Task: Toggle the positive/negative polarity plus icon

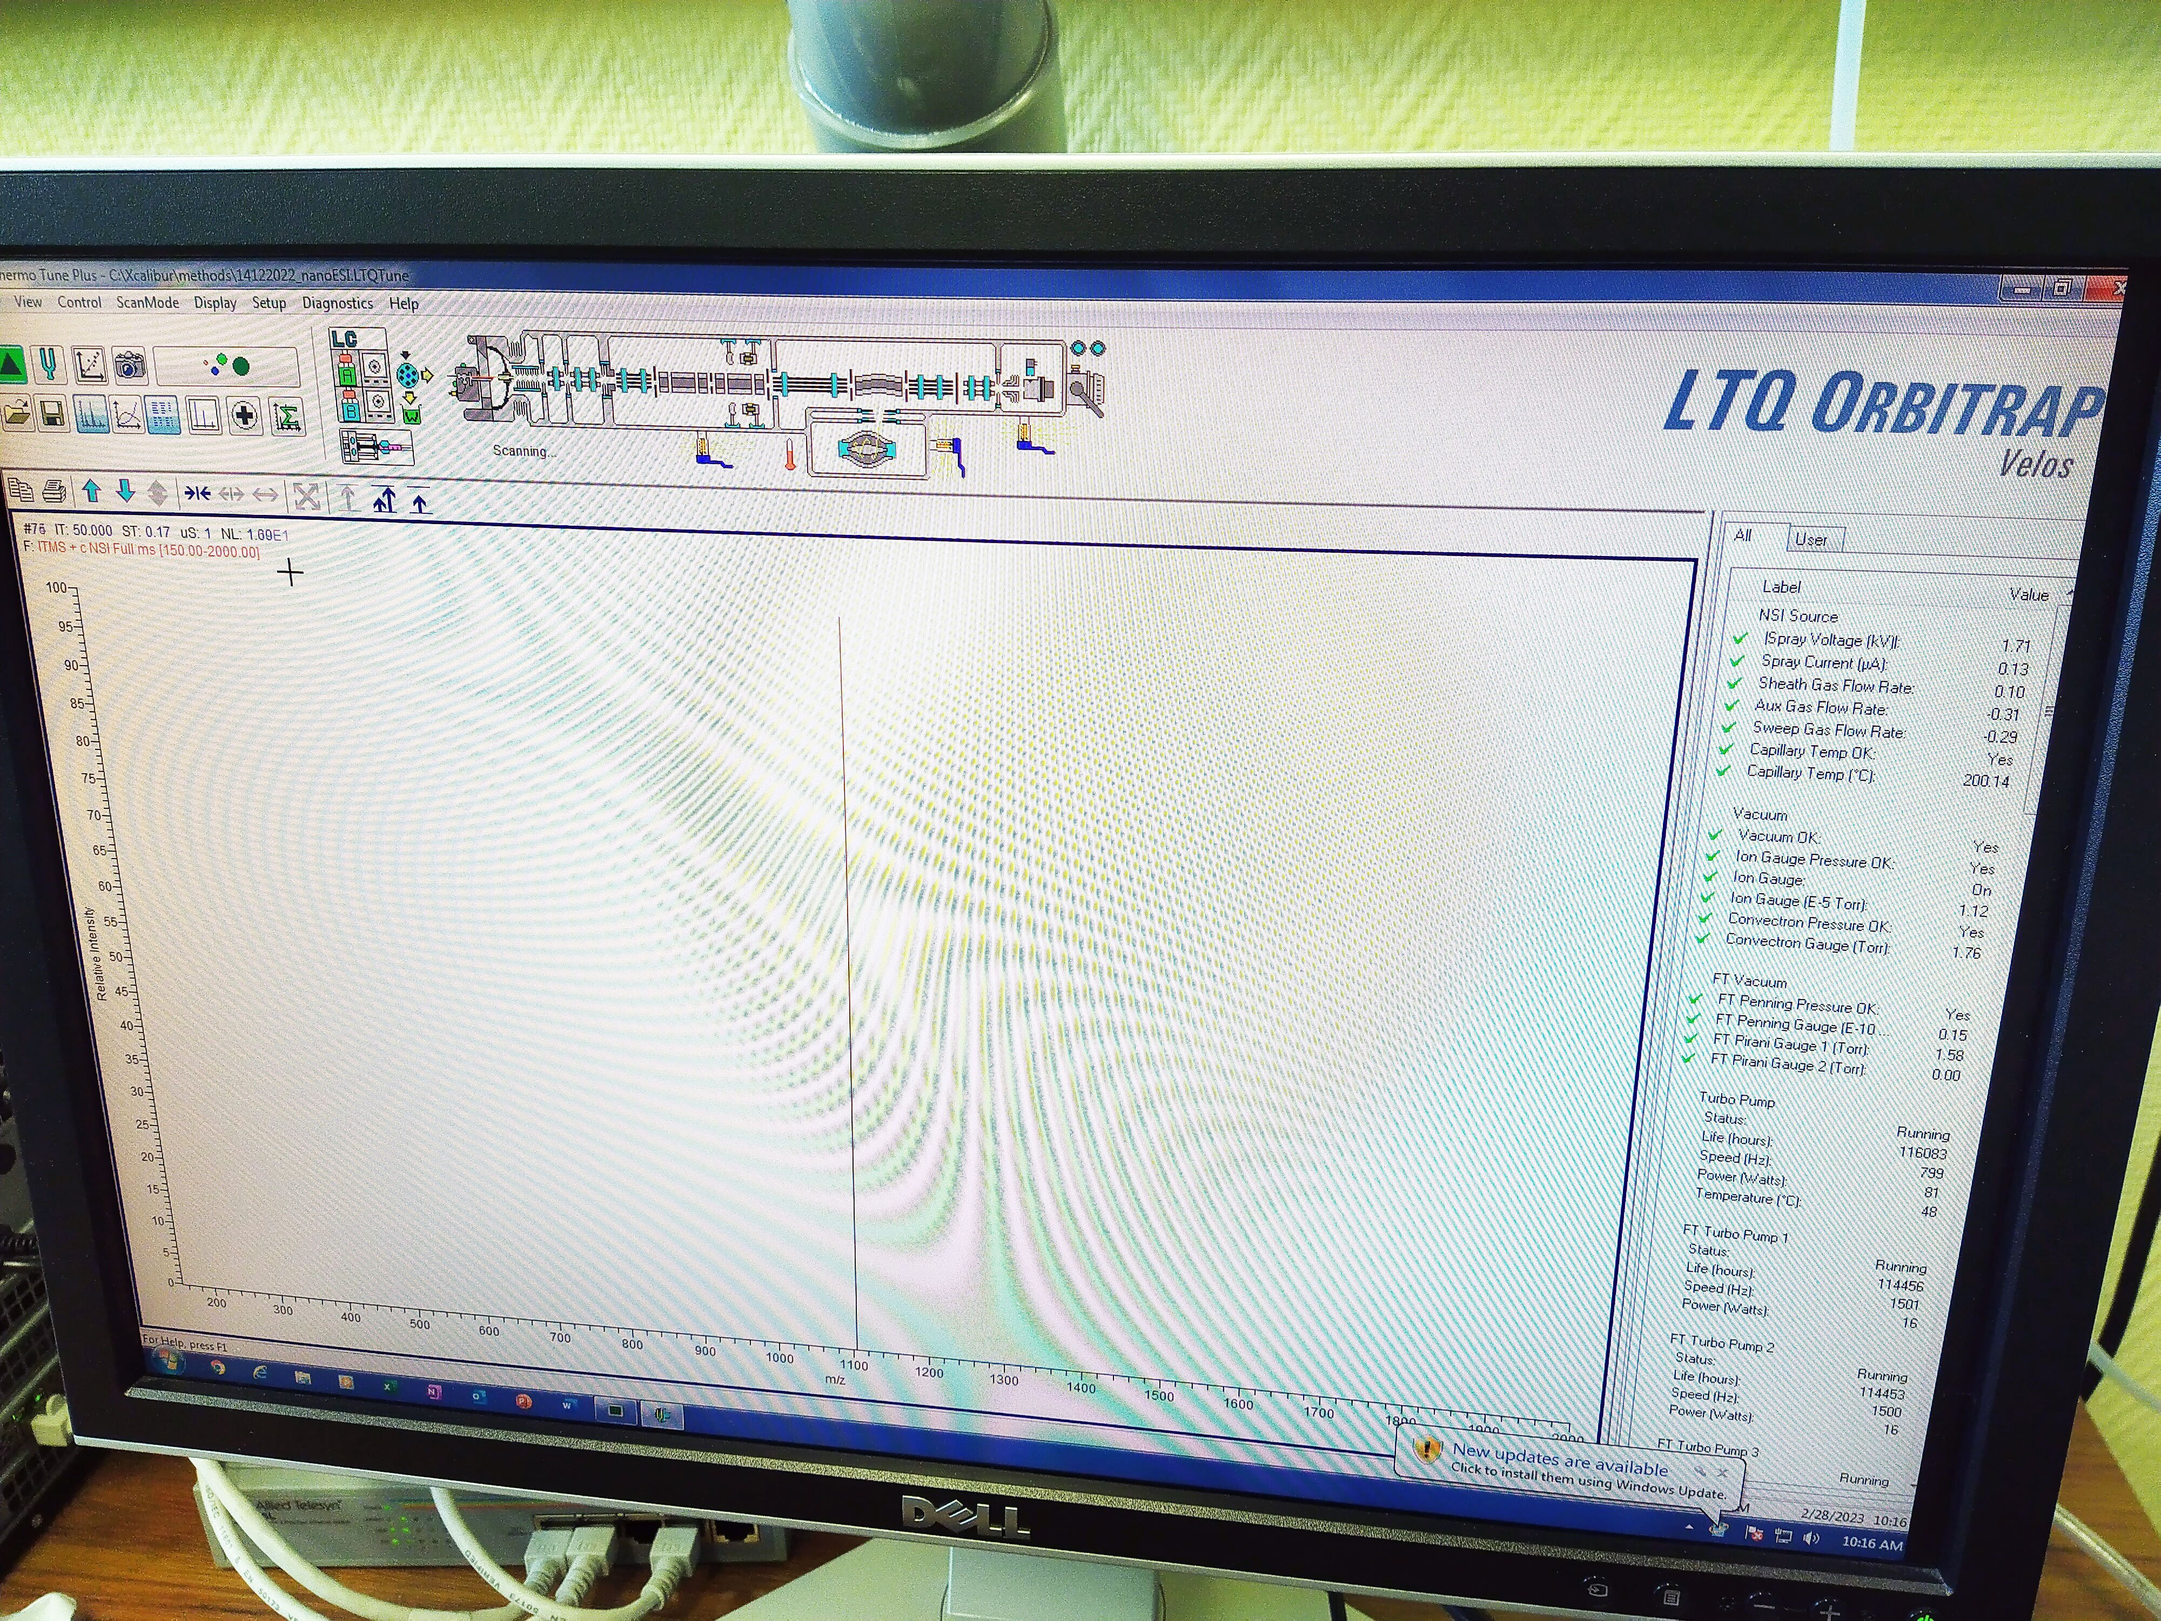Action: tap(244, 416)
